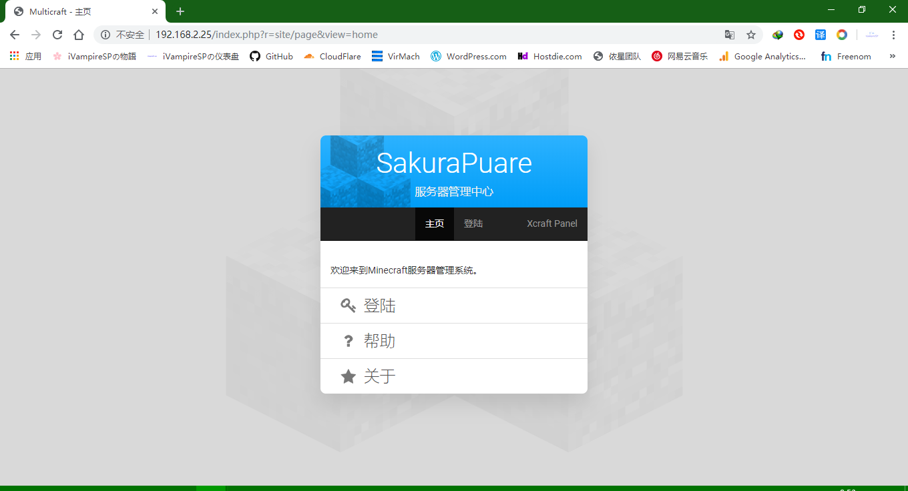This screenshot has width=908, height=491.
Task: Go back with the browser back arrow
Action: [x=15, y=35]
